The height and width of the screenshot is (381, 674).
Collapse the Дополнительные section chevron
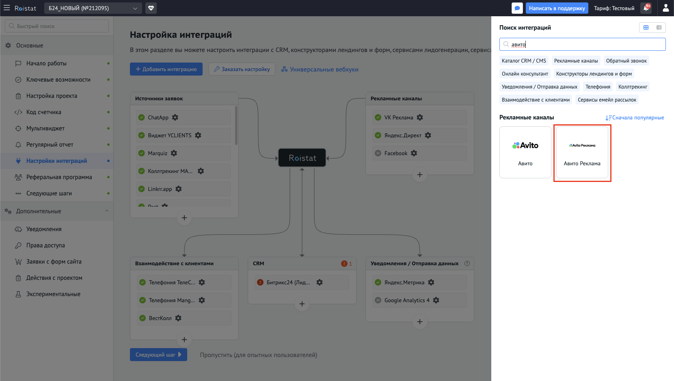tap(107, 211)
